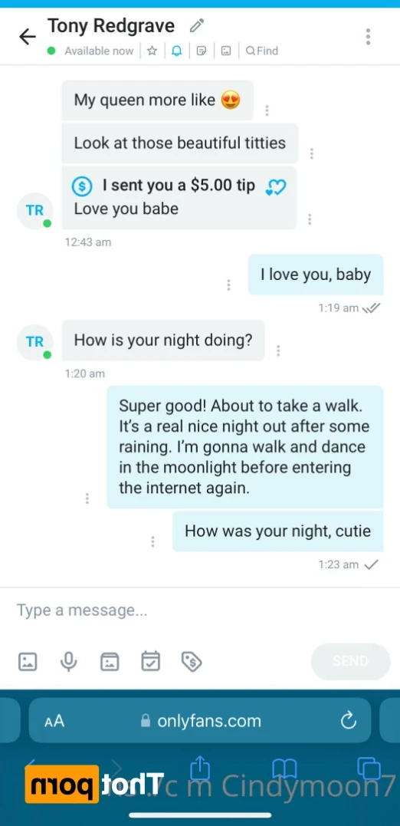The image size is (400, 826).
Task: Open the three-dot menu in the chat header
Action: tap(368, 36)
